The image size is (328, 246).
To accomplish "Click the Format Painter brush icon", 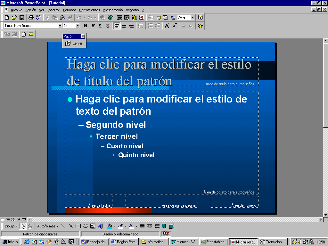I will coord(70,18).
